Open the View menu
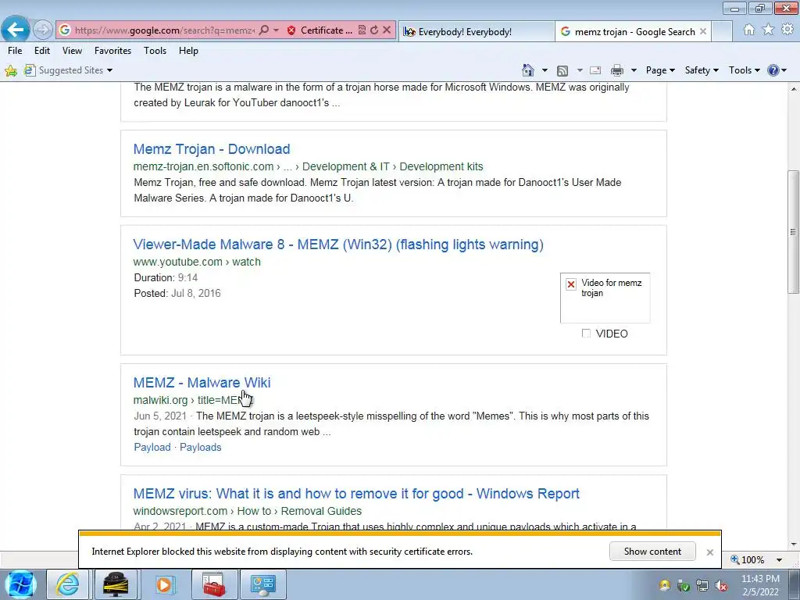 72,51
